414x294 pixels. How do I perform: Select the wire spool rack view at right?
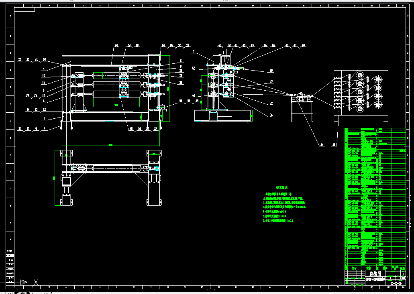[361, 95]
